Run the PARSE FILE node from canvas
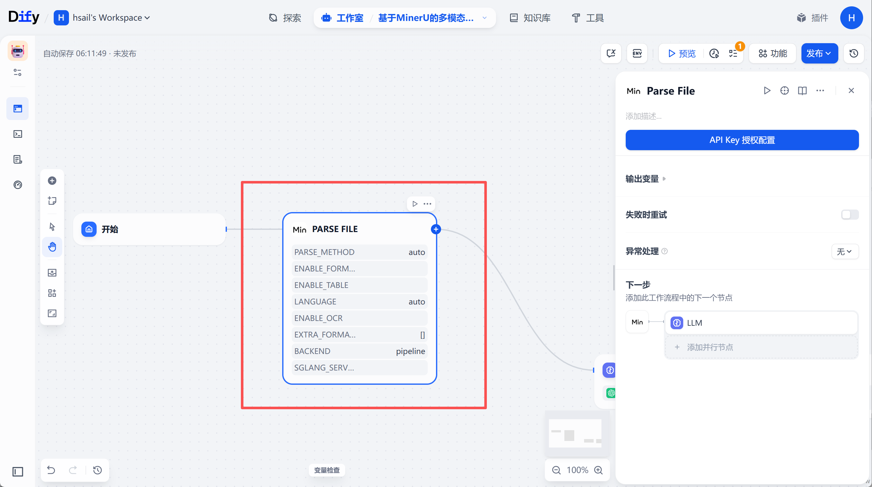This screenshot has width=872, height=487. tap(415, 203)
